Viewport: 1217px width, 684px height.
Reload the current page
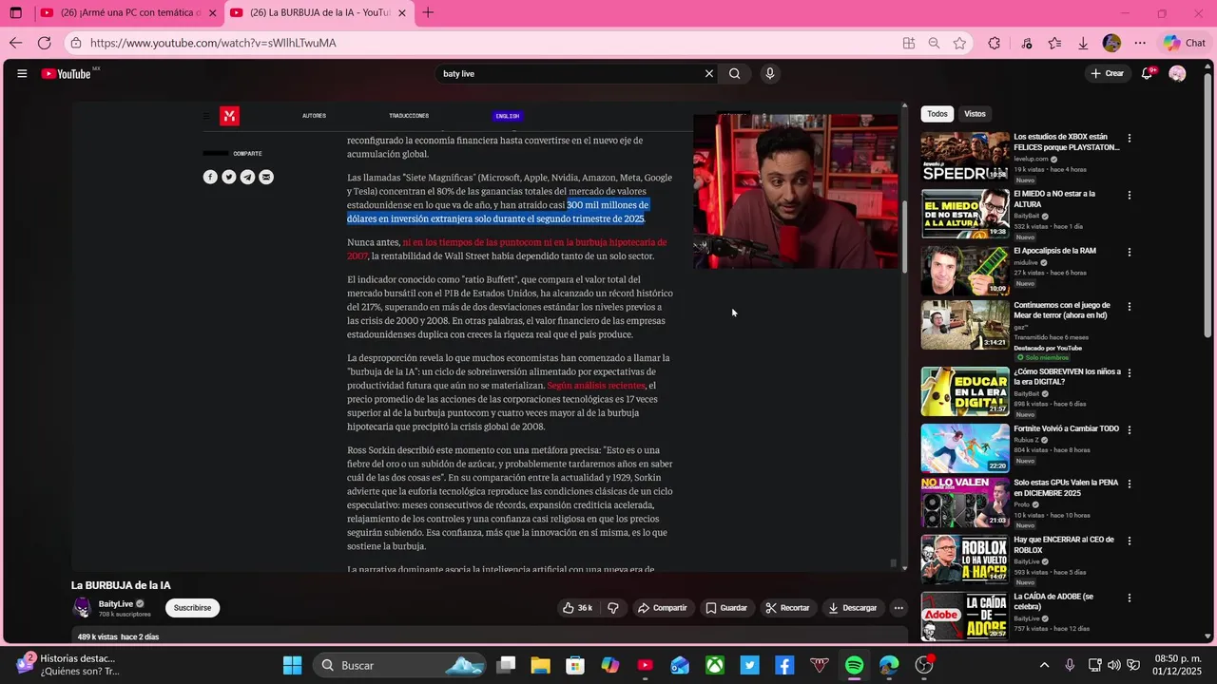[x=44, y=43]
